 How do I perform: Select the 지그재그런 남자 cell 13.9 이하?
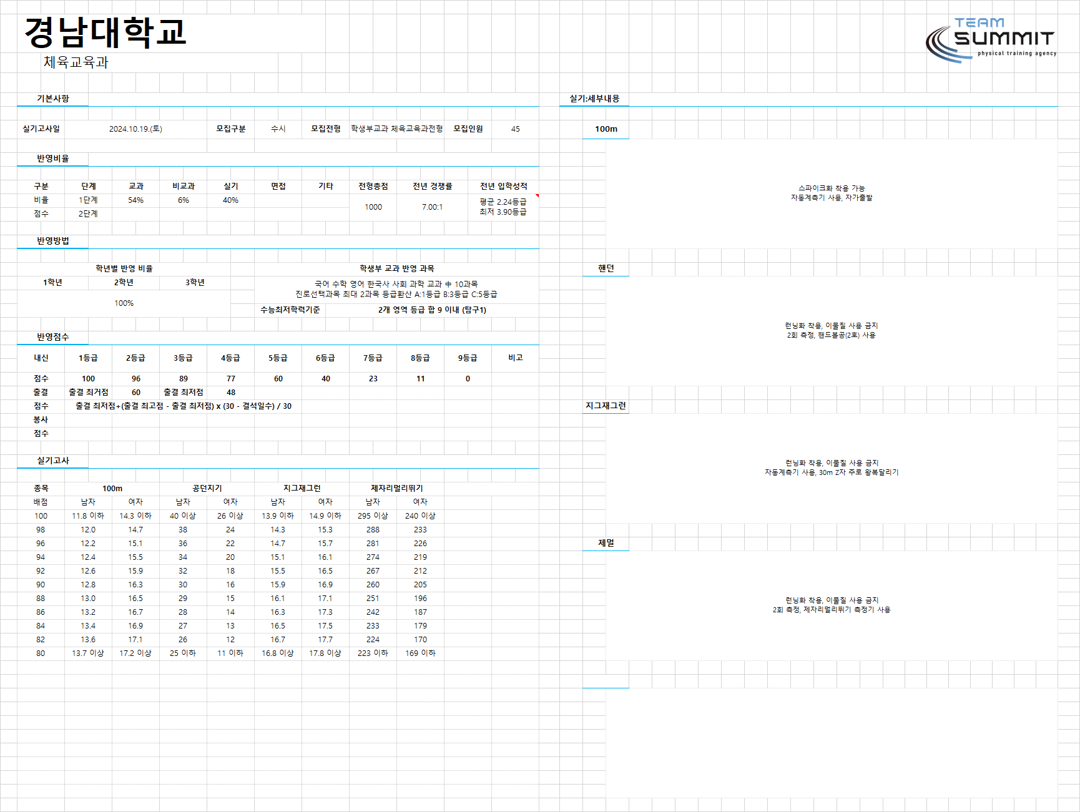[278, 516]
